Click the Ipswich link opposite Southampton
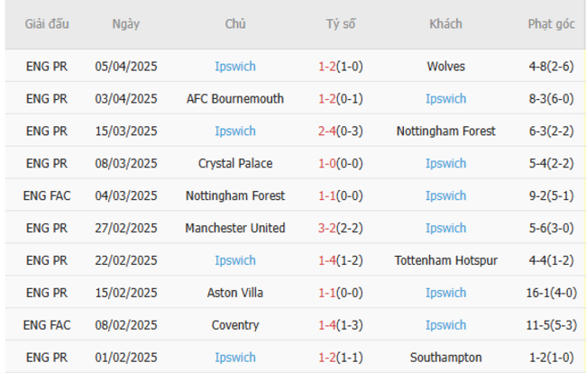 [235, 358]
